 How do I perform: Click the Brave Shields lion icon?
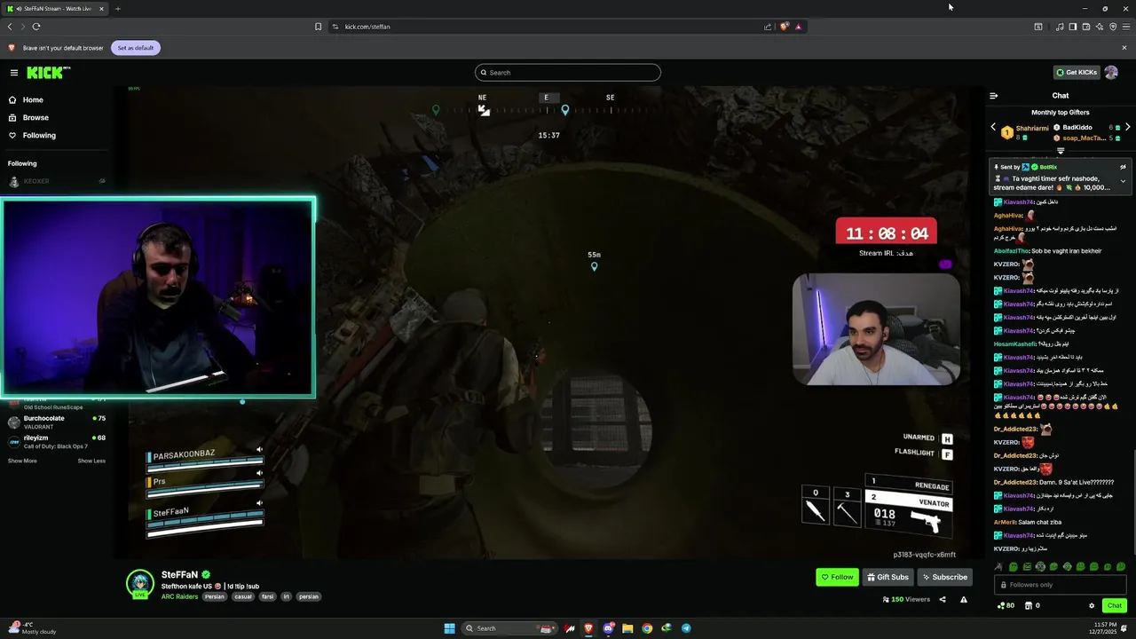784,27
